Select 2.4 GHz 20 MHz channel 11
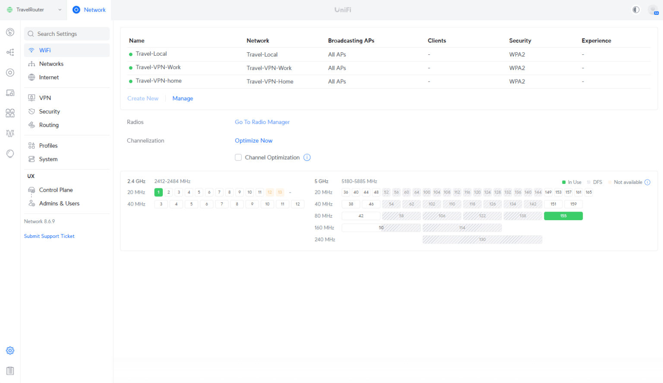 259,192
